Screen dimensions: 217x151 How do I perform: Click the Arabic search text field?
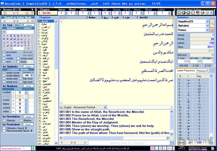(20, 32)
